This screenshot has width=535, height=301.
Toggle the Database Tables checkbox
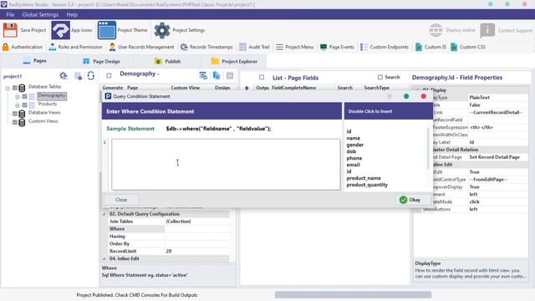(15, 88)
